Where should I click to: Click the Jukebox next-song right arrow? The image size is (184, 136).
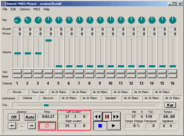coord(32,126)
